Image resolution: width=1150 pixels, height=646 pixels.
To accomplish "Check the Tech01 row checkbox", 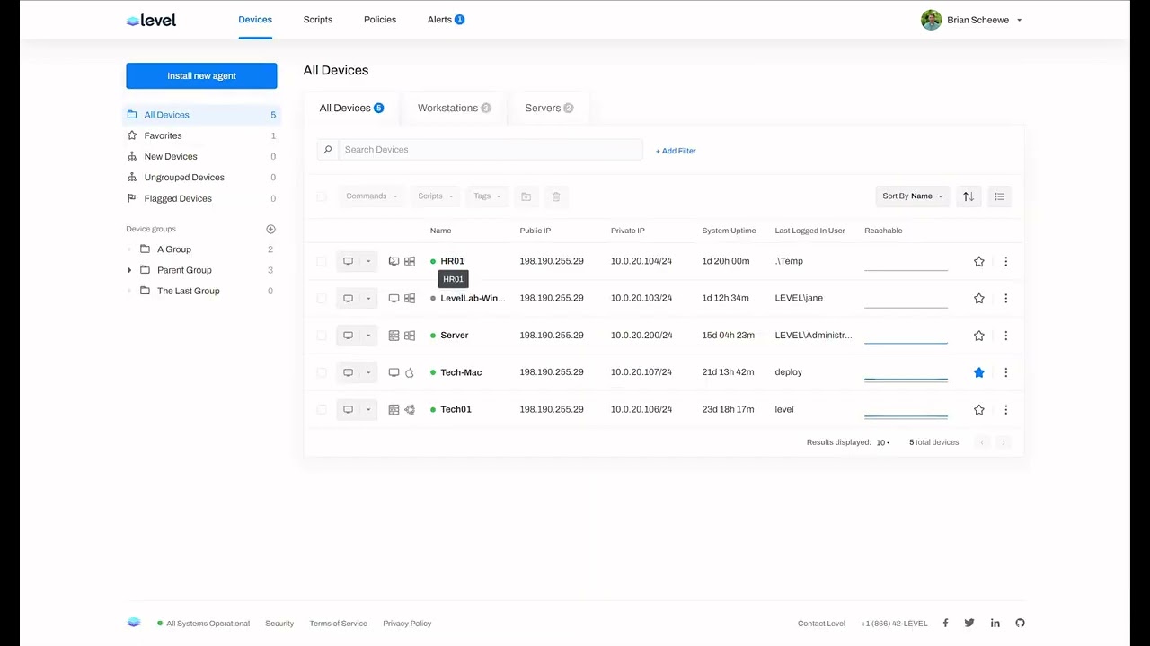I will pos(322,409).
